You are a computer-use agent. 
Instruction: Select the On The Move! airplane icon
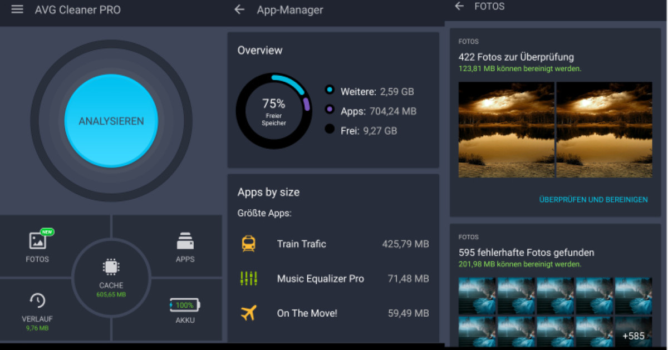click(249, 313)
